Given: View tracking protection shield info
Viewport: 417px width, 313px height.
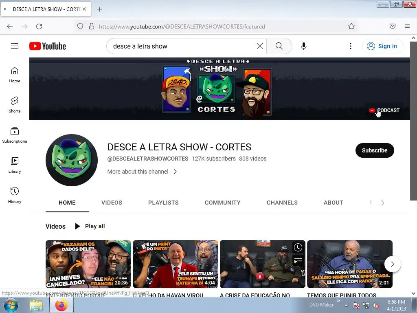Looking at the screenshot, I should [x=80, y=26].
